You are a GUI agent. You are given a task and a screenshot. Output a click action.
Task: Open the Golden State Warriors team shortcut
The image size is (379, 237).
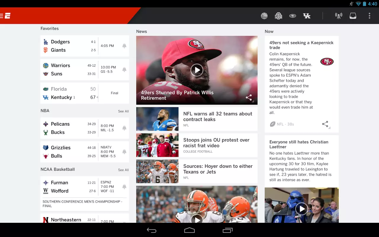(x=264, y=16)
